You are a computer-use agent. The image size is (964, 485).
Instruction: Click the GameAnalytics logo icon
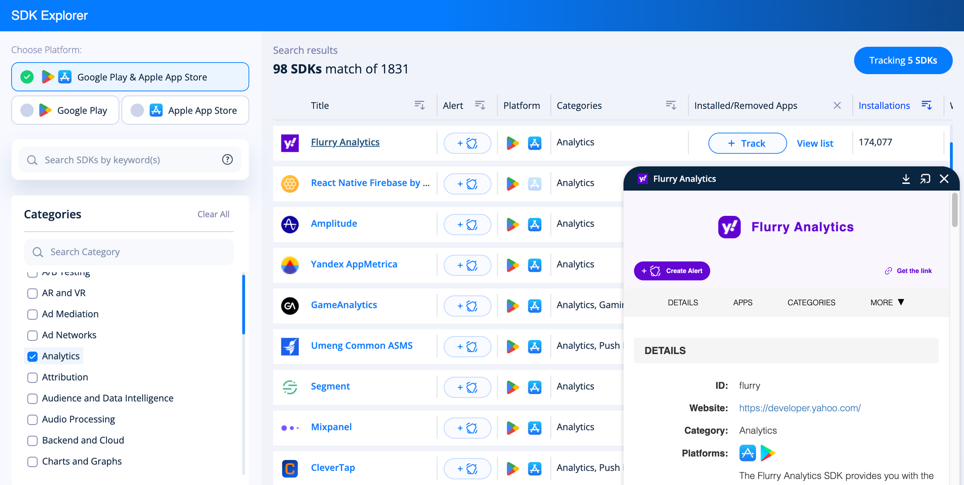coord(290,305)
